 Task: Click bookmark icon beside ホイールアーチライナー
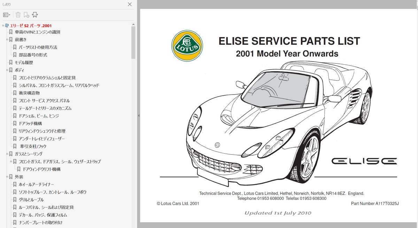tap(15, 184)
